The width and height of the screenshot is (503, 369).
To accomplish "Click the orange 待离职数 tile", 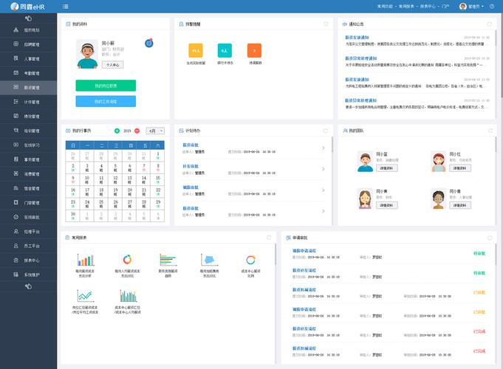I will point(254,51).
